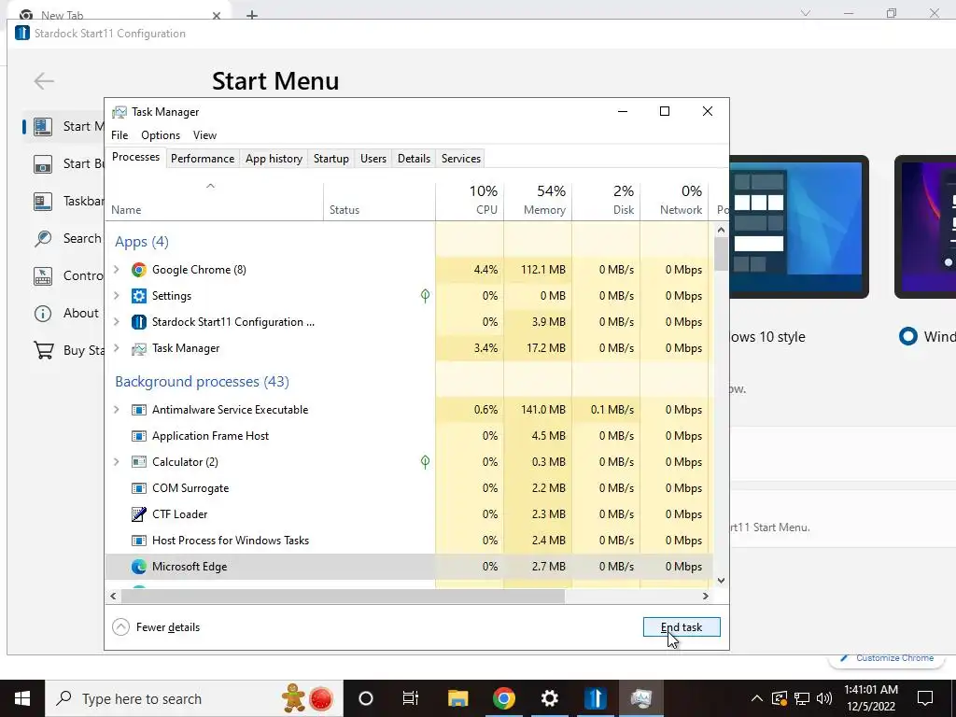Switch to the Users tab

coord(373,159)
